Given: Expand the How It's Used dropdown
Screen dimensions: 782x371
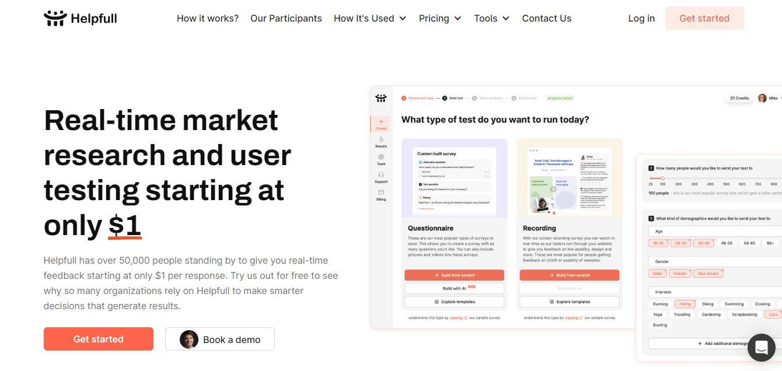Looking at the screenshot, I should 370,19.
